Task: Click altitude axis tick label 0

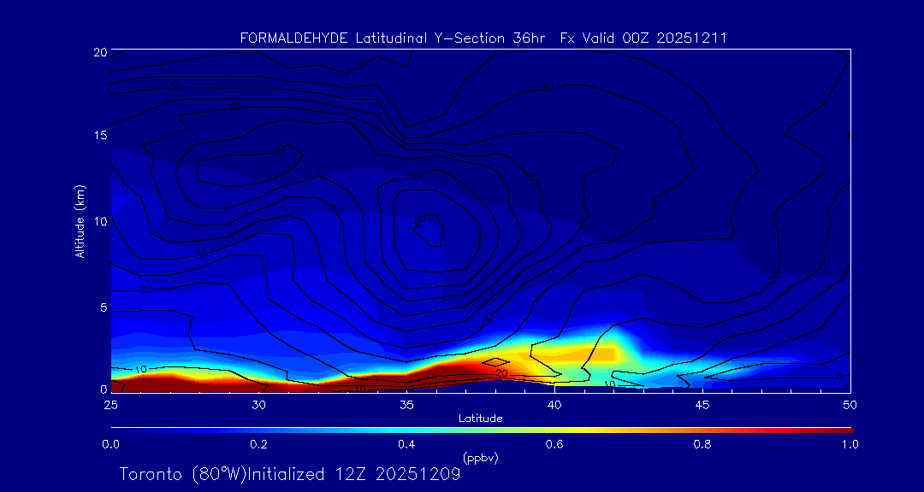Action: (x=104, y=389)
